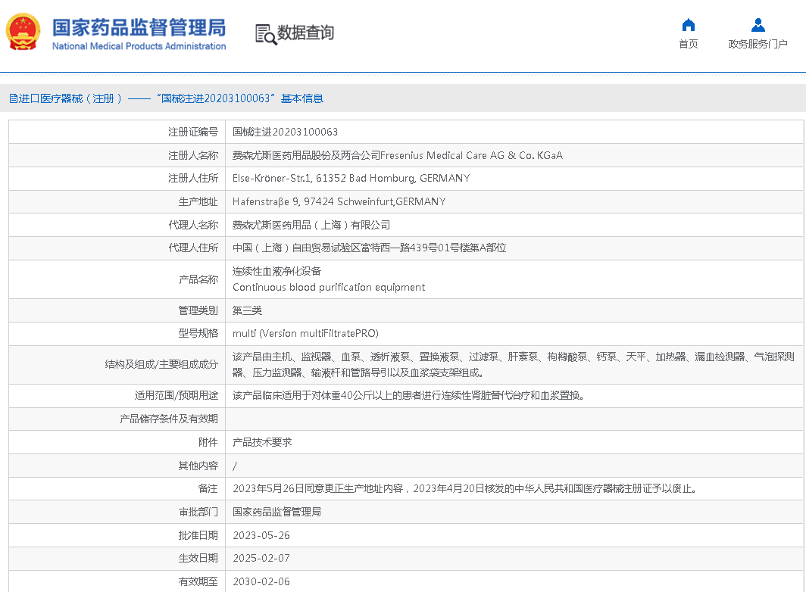Click the Else-Kröner-Str.1 registrant address

click(x=351, y=179)
